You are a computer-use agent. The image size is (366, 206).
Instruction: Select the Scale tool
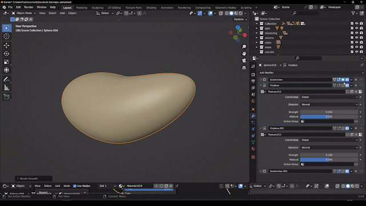6,62
